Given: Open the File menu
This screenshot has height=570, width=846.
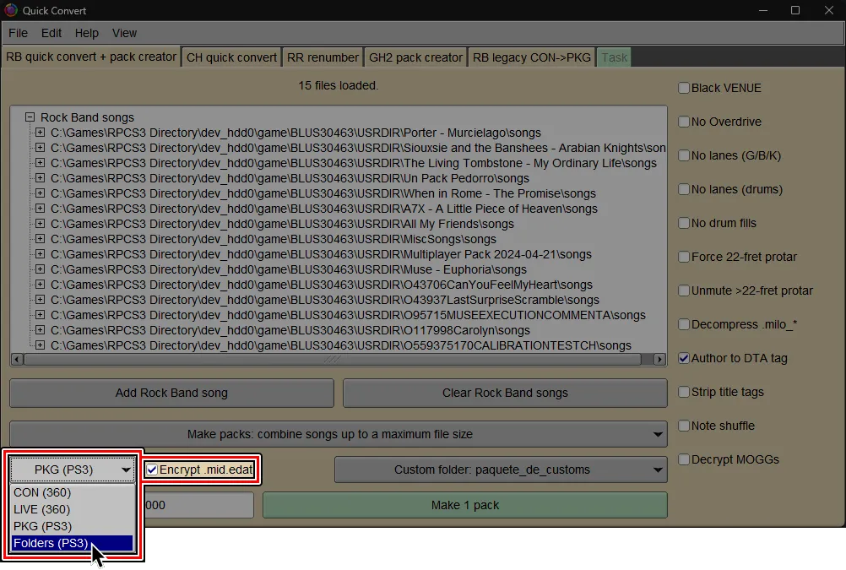Looking at the screenshot, I should pyautogui.click(x=18, y=33).
